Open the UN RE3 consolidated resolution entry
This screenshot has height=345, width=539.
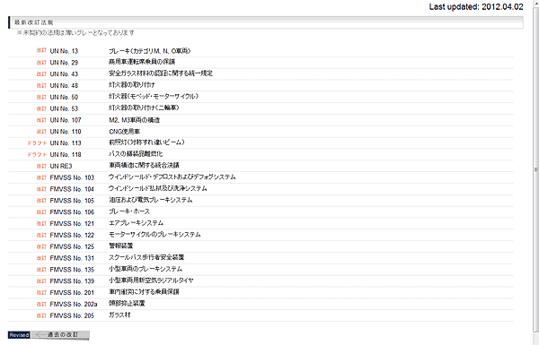click(261, 166)
